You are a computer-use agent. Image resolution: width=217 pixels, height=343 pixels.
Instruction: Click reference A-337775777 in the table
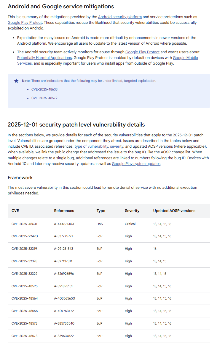pos(64,236)
